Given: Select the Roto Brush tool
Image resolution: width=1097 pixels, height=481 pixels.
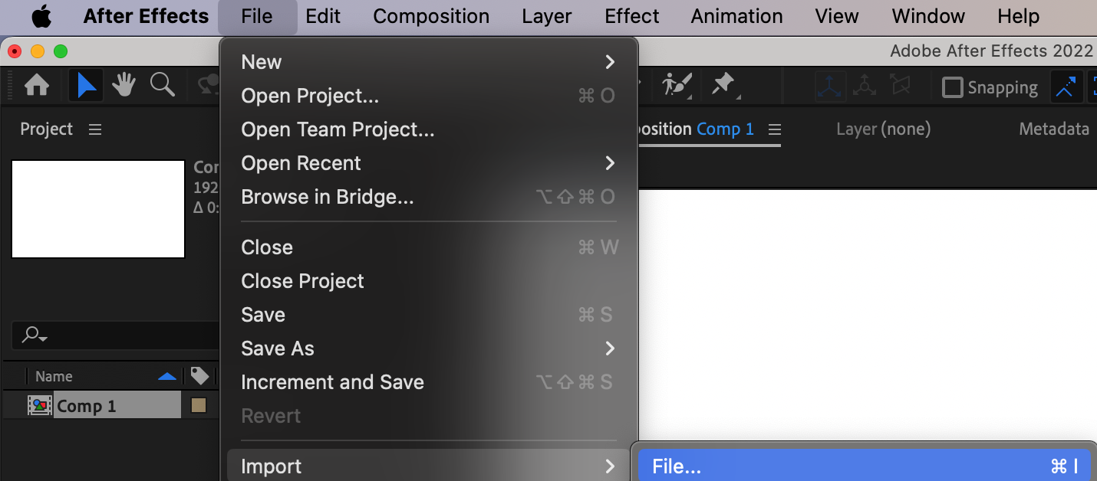Looking at the screenshot, I should click(677, 85).
